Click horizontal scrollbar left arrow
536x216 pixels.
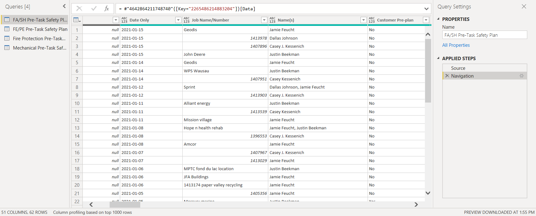click(91, 204)
